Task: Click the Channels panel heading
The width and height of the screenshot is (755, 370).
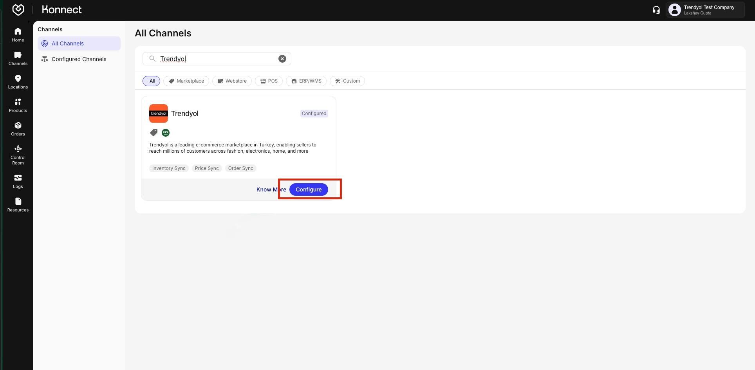Action: [x=50, y=29]
